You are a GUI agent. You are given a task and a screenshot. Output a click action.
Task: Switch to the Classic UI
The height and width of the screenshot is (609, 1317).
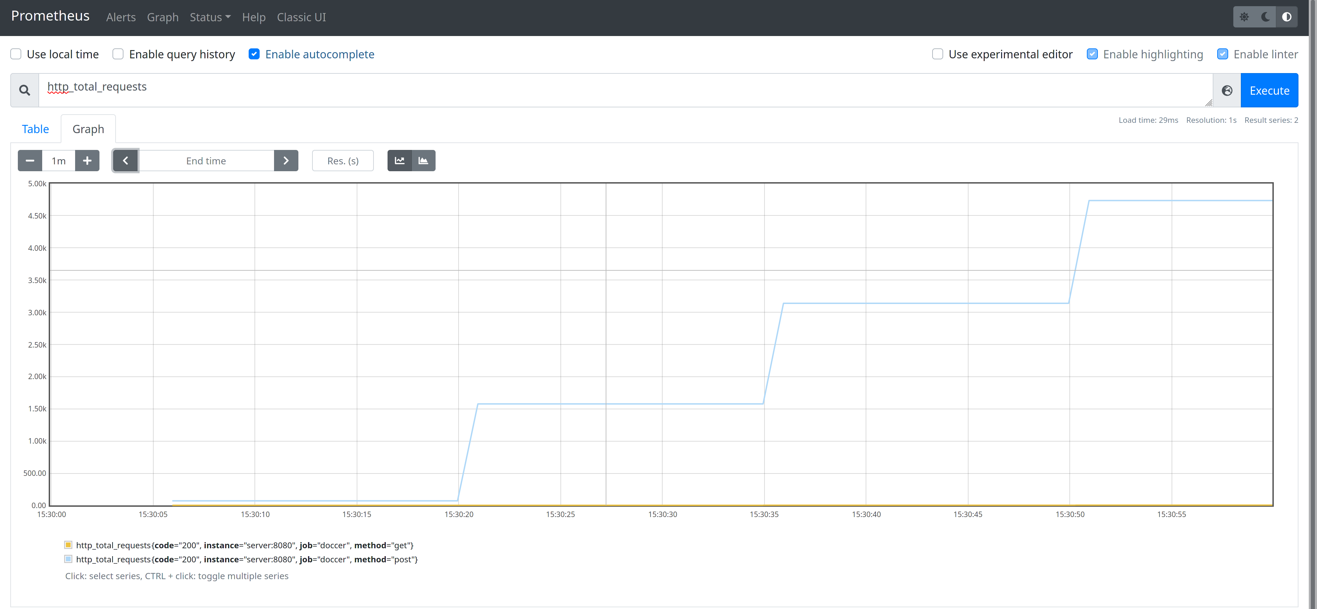(x=302, y=17)
